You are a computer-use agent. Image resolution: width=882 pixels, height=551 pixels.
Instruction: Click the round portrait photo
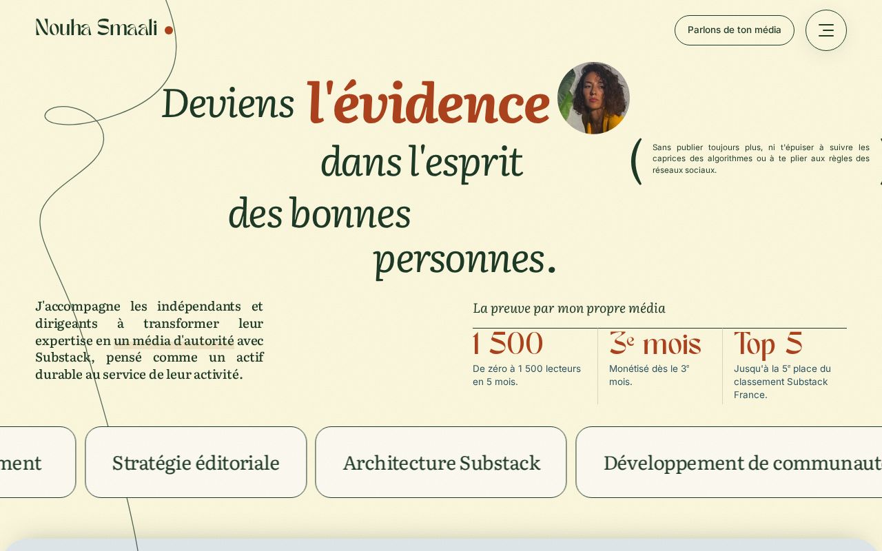[593, 98]
